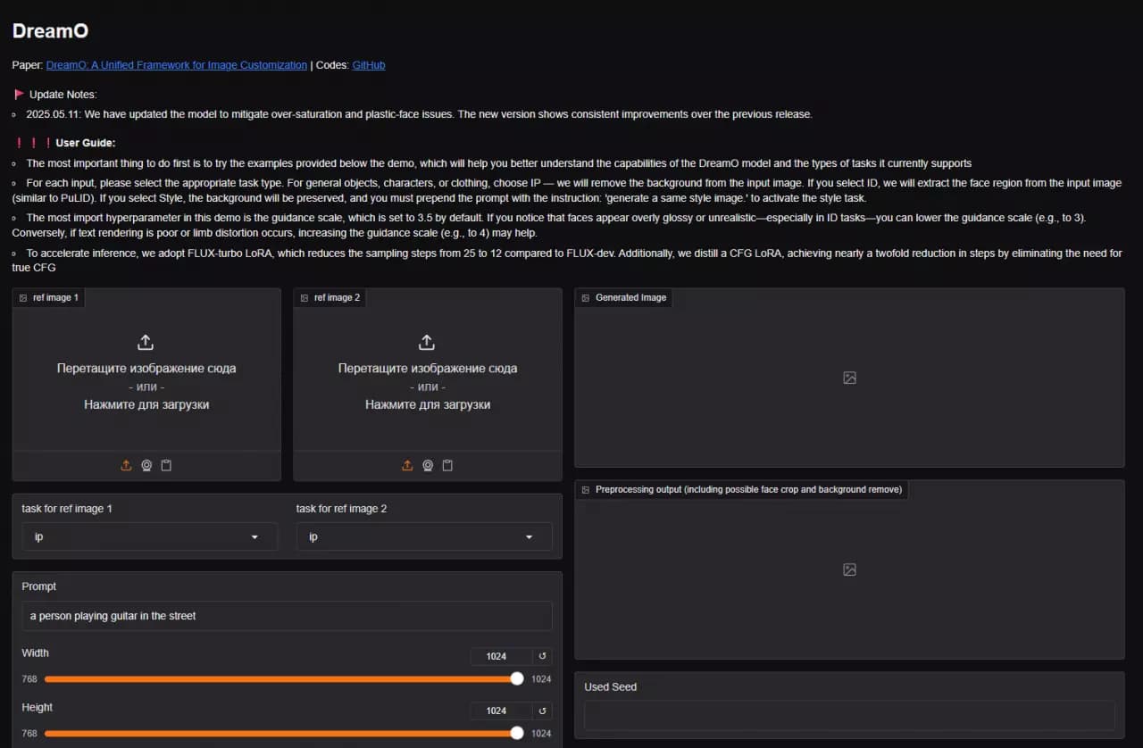Open the webcam source under ref image 2

tap(428, 465)
